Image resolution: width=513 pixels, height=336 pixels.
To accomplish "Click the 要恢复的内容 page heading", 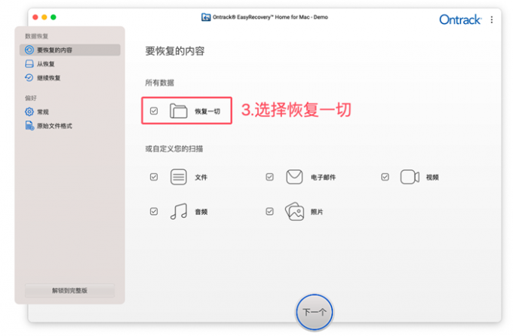I will [x=175, y=51].
